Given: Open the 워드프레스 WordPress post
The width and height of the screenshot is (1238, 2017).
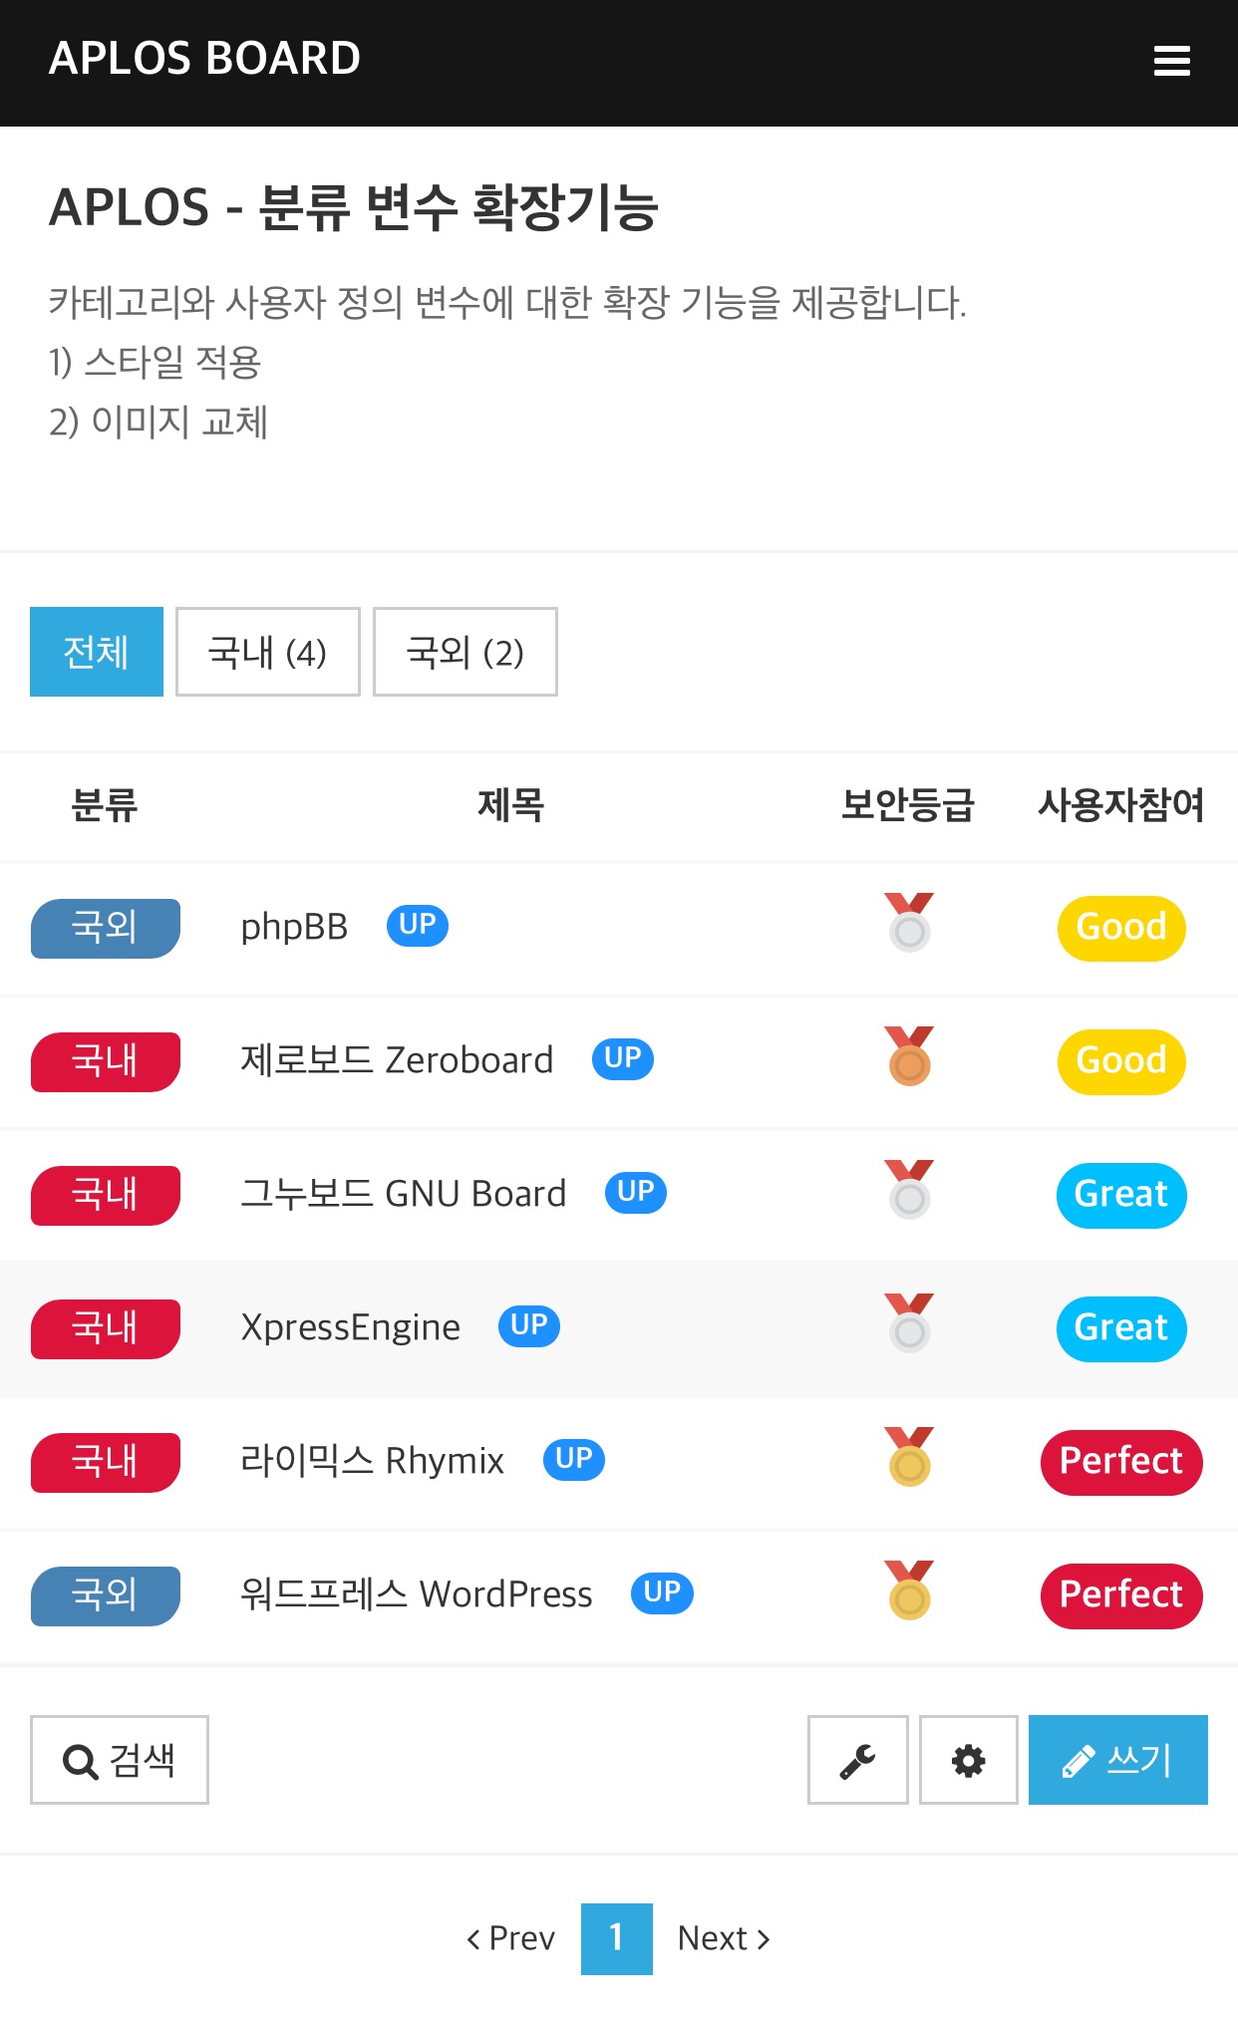Looking at the screenshot, I should click(417, 1593).
